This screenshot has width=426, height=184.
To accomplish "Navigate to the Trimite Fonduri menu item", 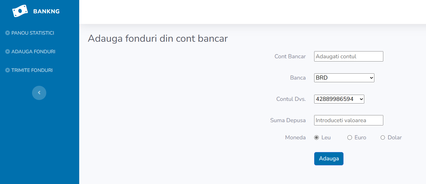I will point(32,70).
